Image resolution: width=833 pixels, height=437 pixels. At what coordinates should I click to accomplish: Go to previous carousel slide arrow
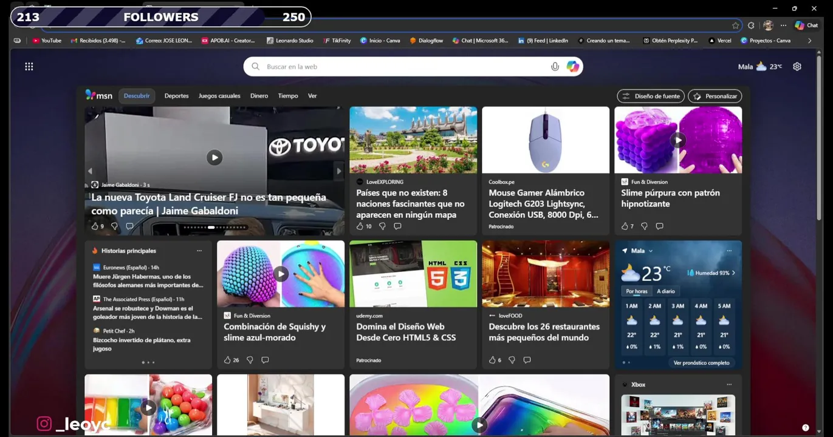click(90, 171)
